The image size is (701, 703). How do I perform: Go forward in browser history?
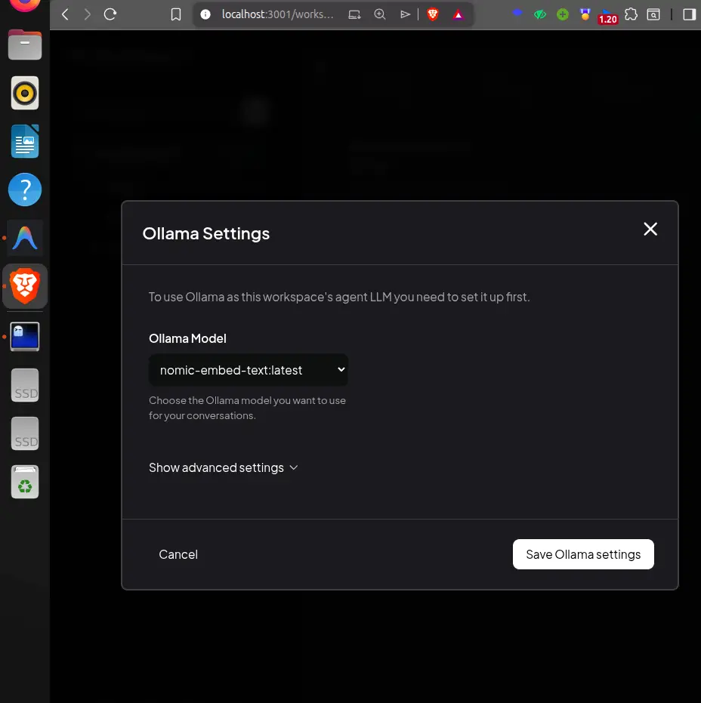point(88,14)
